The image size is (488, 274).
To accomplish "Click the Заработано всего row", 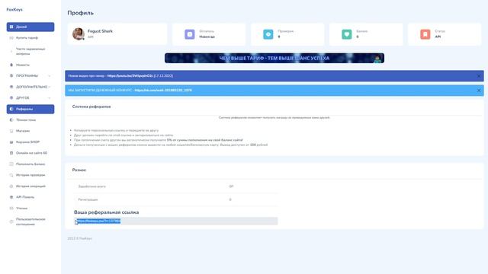I will (x=176, y=186).
